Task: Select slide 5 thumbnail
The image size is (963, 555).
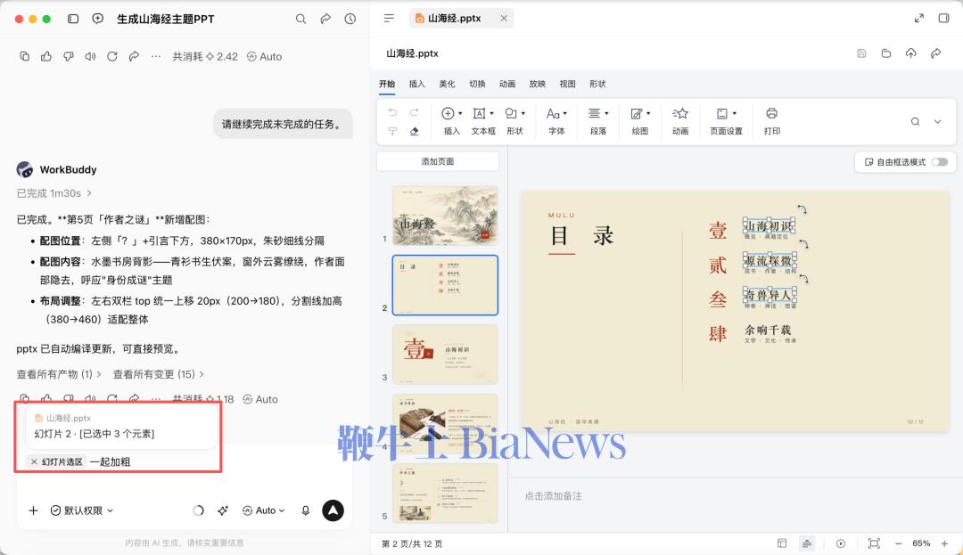Action: click(x=445, y=493)
